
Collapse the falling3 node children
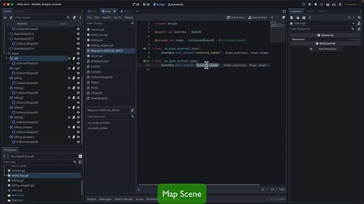point(9,98)
